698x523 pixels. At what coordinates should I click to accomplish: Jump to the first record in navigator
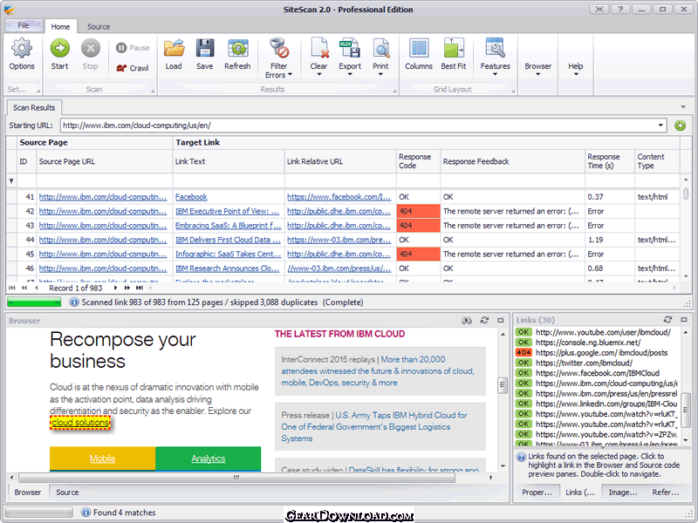[12, 288]
